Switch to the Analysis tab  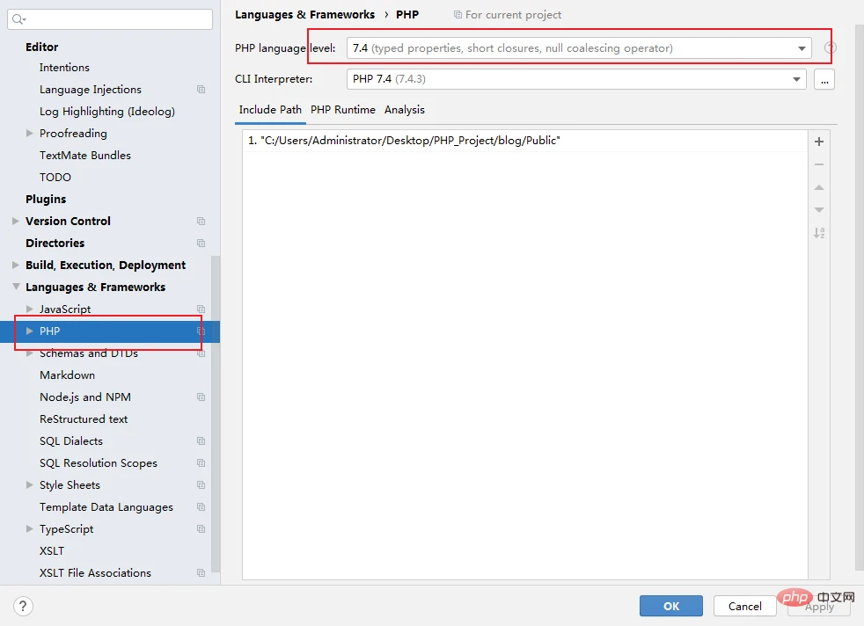click(x=404, y=110)
